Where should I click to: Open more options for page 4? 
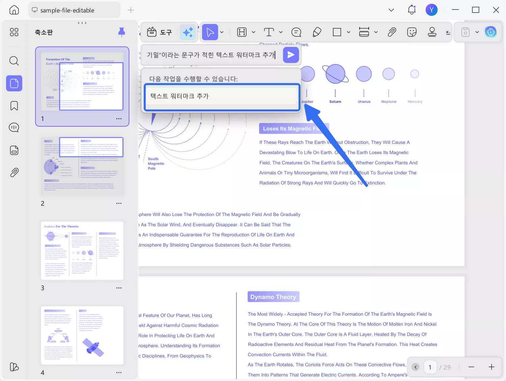[119, 373]
